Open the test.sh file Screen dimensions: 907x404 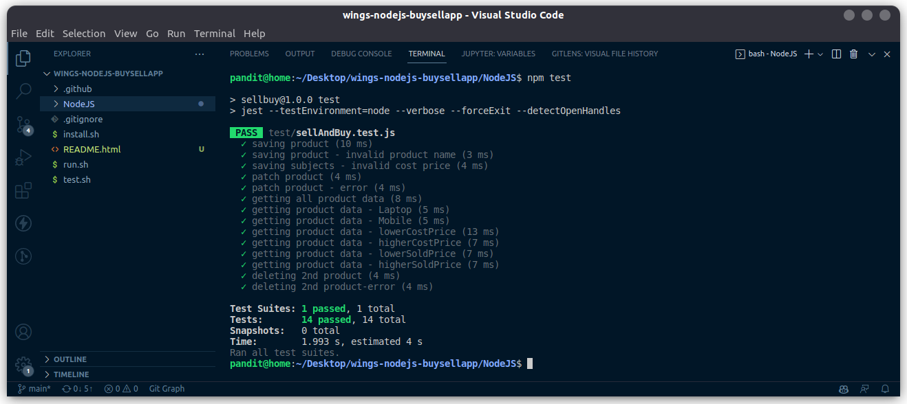click(x=127, y=179)
